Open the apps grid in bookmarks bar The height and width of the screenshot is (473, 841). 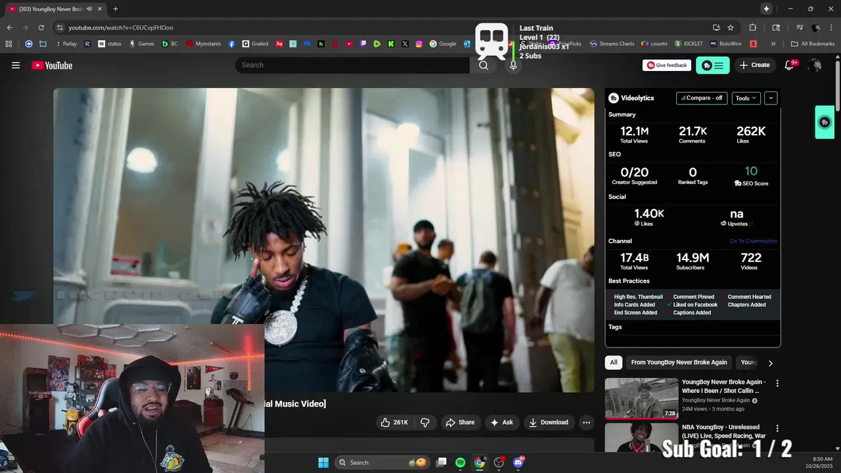tap(9, 44)
